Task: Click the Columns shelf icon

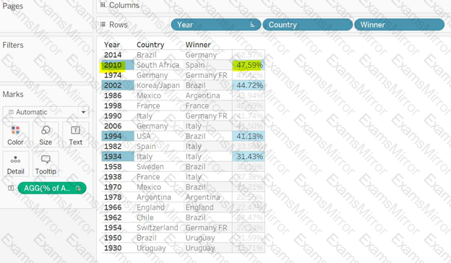Action: pos(103,4)
